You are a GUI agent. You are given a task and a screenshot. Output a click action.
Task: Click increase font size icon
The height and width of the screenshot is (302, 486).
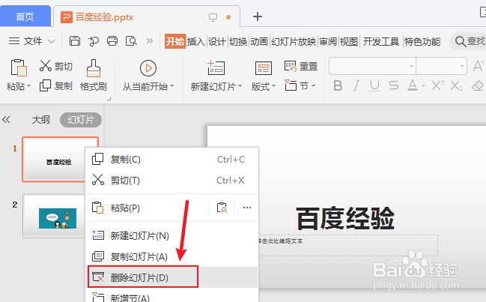point(479,66)
